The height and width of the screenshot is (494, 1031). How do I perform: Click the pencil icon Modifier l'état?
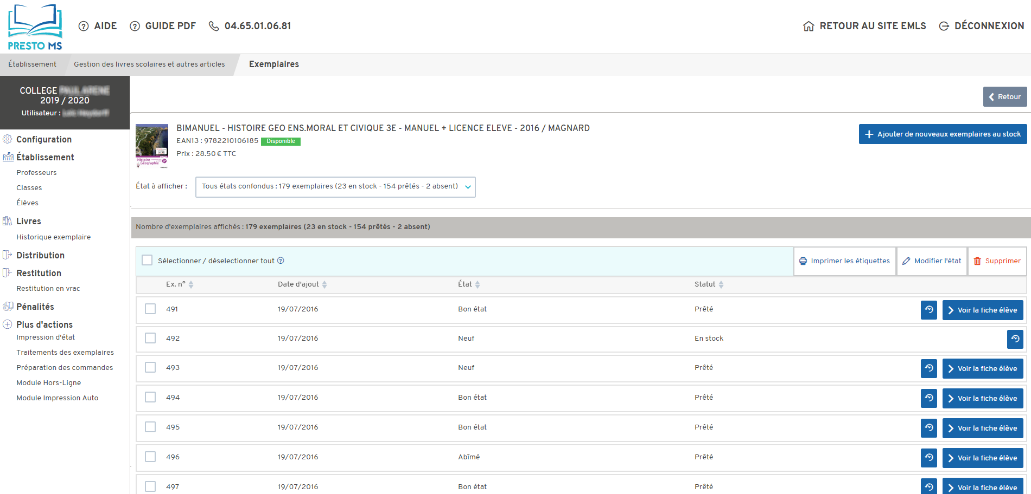coord(906,261)
